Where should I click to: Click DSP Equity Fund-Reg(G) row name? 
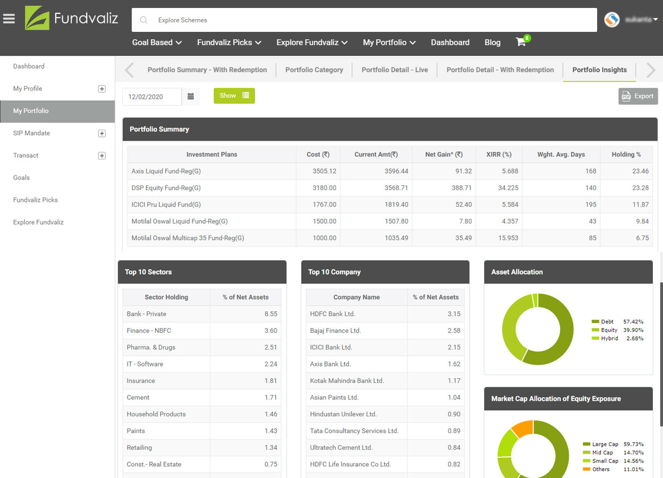click(x=166, y=188)
